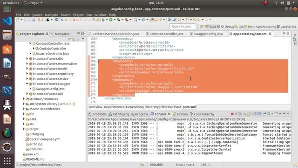The width and height of the screenshot is (298, 168).
Task: Open the Dependency Hierarchy tab
Action: coord(142,107)
